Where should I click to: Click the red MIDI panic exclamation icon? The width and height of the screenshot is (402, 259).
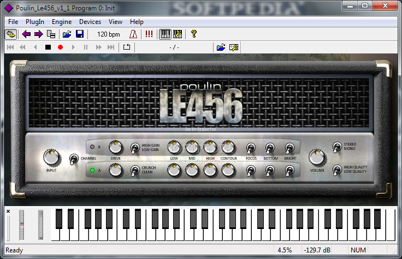click(149, 34)
